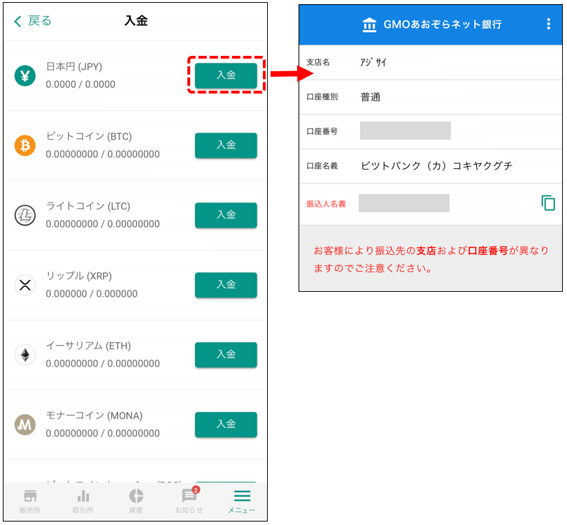567x525 pixels.
Task: Open the 販売所 tab
Action: [x=30, y=501]
